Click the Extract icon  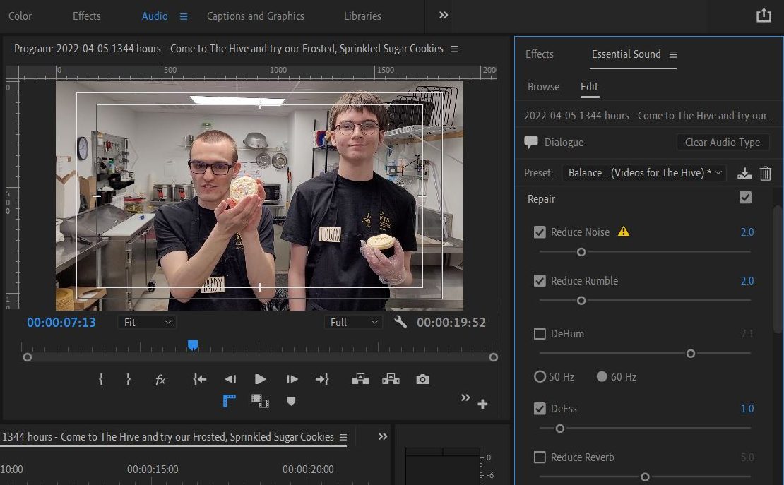tap(391, 380)
